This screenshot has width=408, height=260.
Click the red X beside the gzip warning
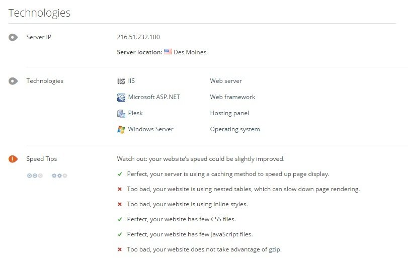[120, 249]
